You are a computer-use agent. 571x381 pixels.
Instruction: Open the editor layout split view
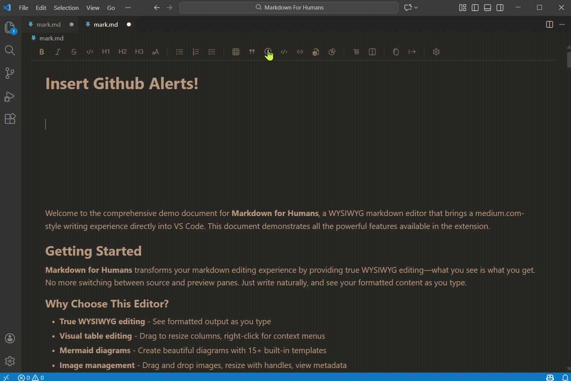(x=549, y=24)
